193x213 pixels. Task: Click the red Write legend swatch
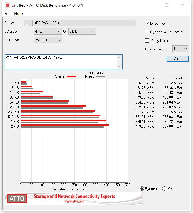[71, 76]
